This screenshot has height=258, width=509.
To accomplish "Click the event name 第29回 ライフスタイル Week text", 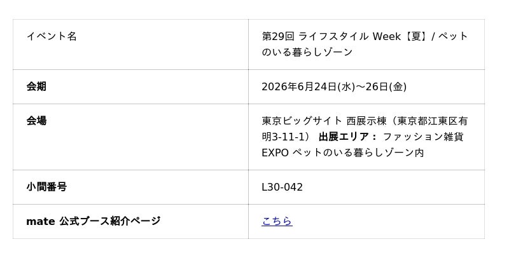I will click(x=331, y=36).
